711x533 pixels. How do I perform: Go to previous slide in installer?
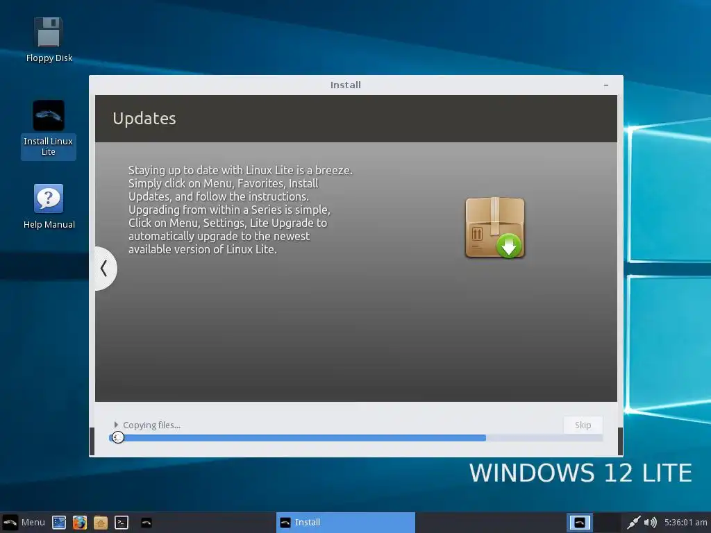[x=104, y=269]
